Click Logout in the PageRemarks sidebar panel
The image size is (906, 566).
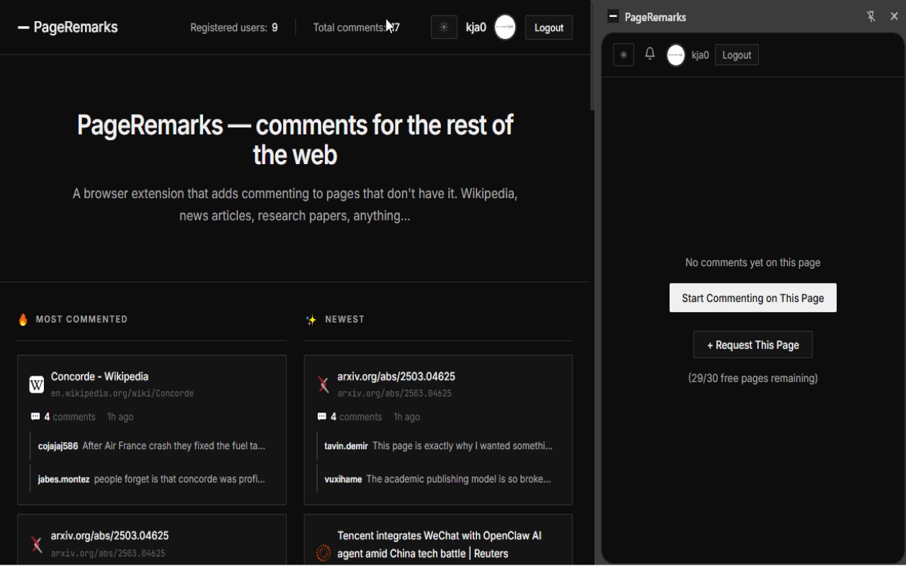click(737, 55)
